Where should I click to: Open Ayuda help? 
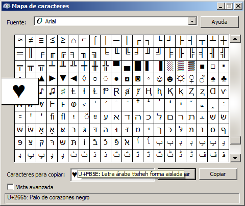coord(219,22)
